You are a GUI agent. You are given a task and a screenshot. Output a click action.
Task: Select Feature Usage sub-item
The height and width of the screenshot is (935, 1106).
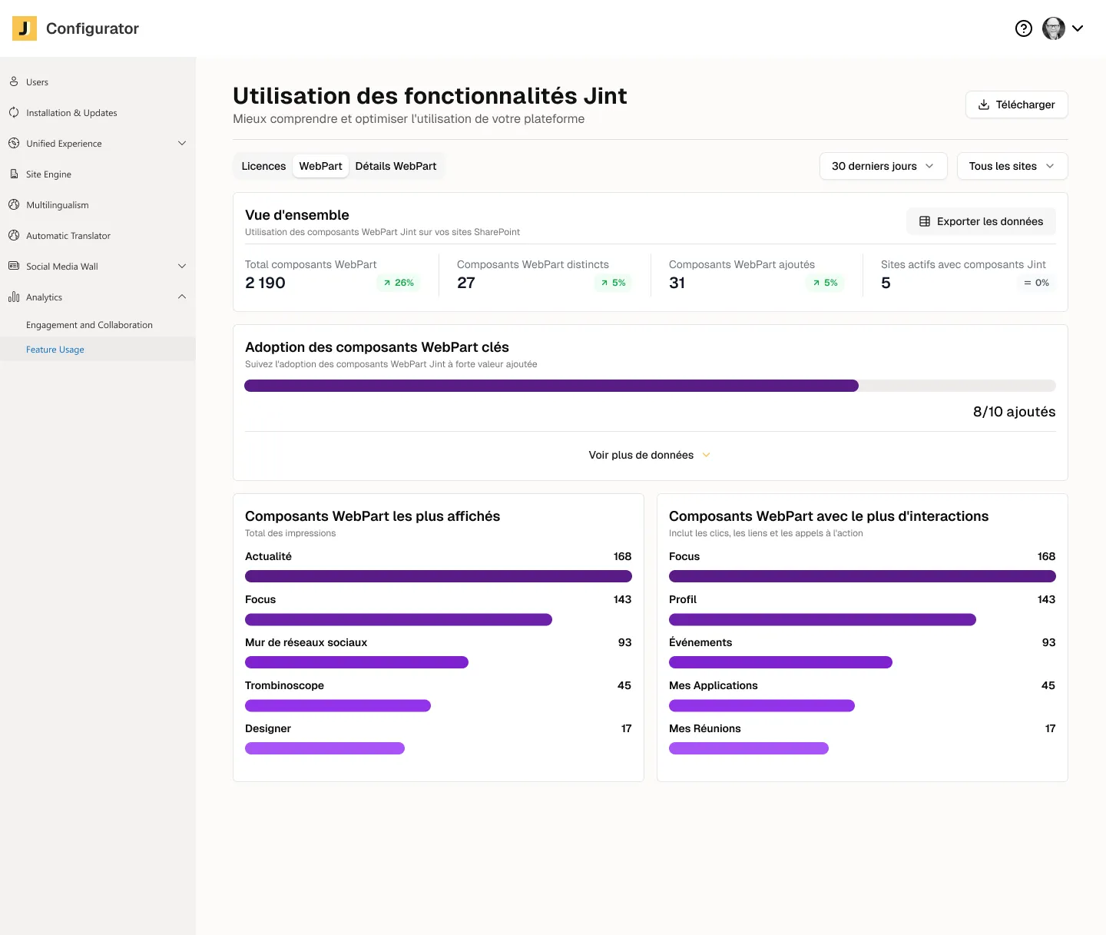coord(98,350)
